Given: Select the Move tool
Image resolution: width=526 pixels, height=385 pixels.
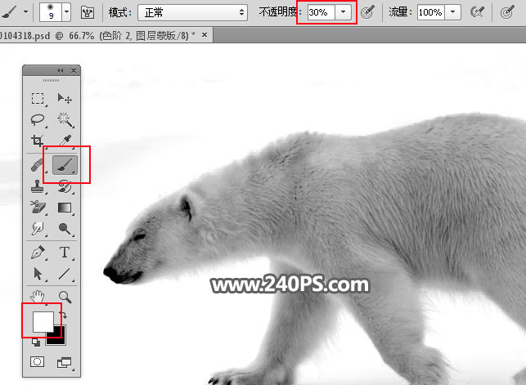Looking at the screenshot, I should click(64, 99).
